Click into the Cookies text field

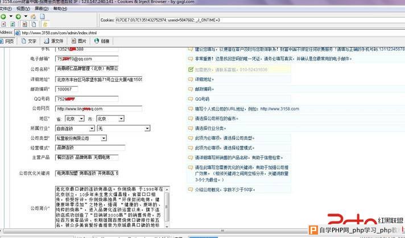point(260,20)
